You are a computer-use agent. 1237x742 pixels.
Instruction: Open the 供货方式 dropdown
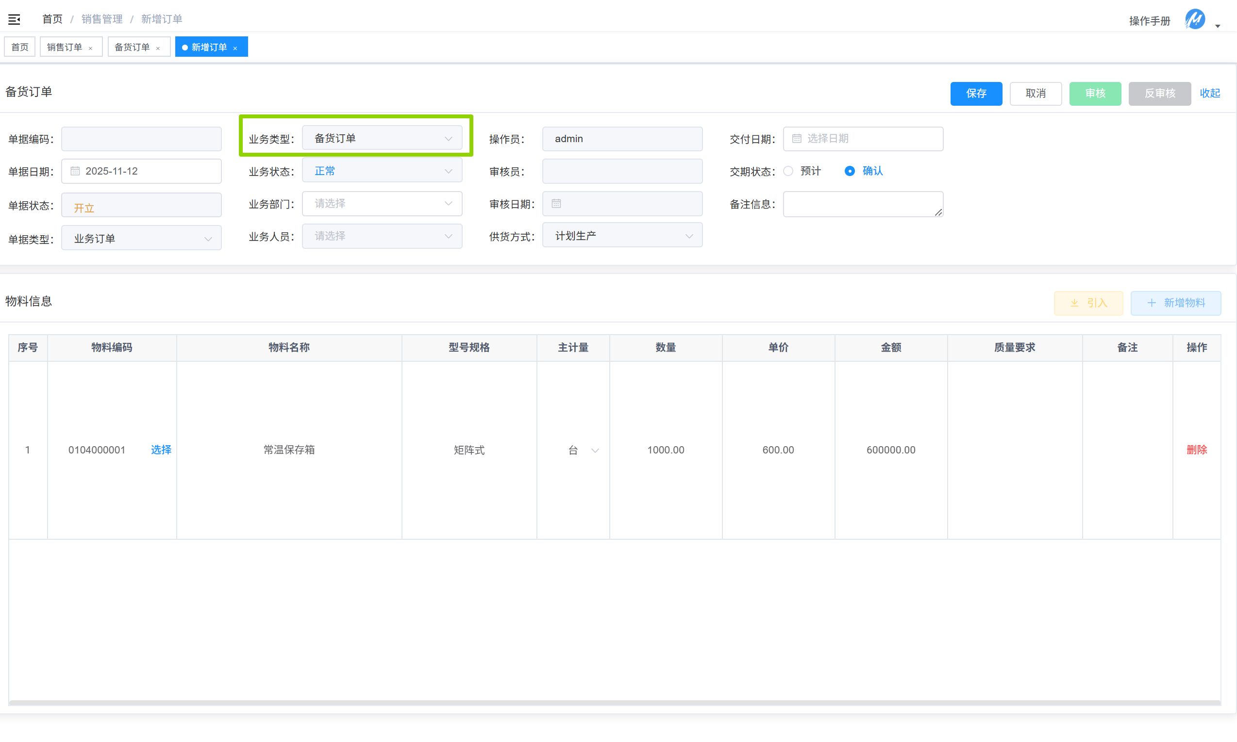click(622, 236)
